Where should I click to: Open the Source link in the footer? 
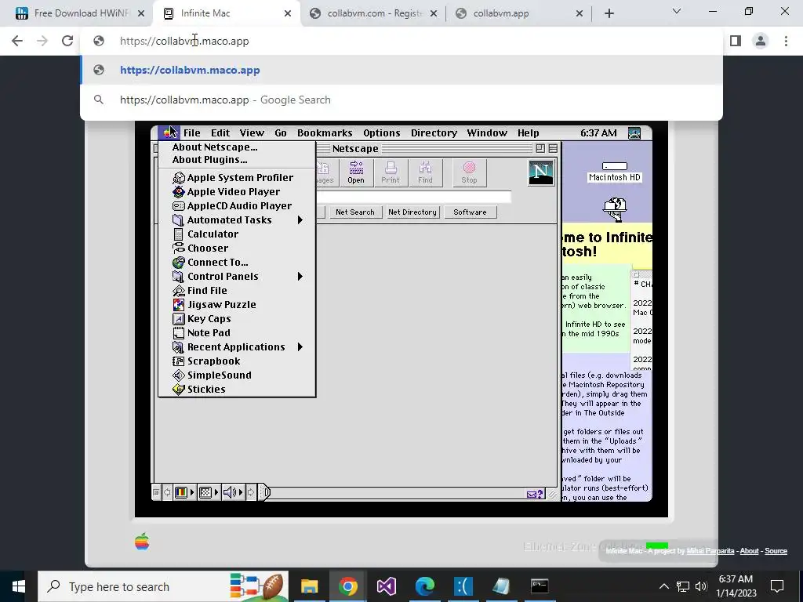(x=776, y=551)
